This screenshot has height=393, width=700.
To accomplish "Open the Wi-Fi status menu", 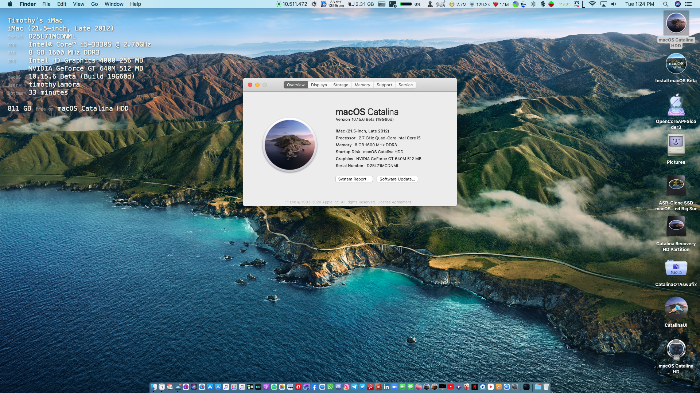I will pyautogui.click(x=592, y=4).
